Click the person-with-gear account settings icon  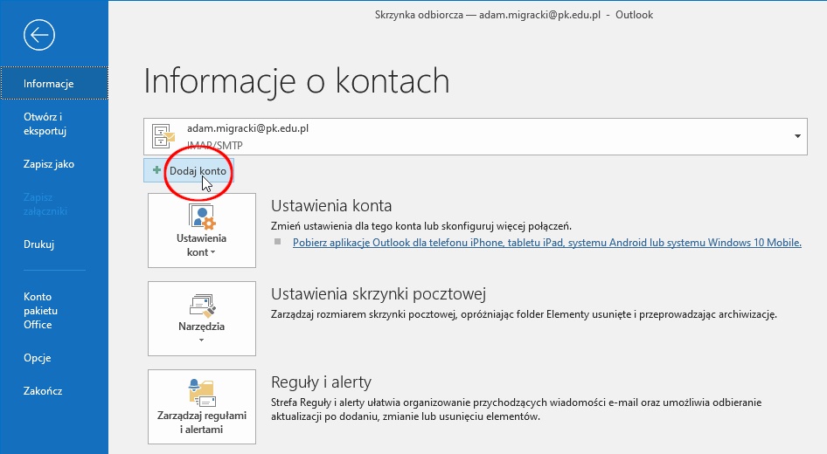coord(202,217)
